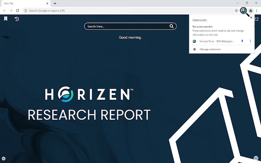The height and width of the screenshot is (163, 261).
Task: Select the New Tab tab
Action: click(x=25, y=4)
